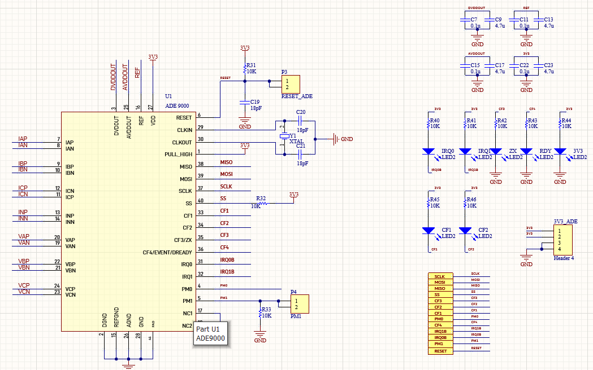
Task: Select capacitor C23 4.7u
Action: pyautogui.click(x=539, y=65)
